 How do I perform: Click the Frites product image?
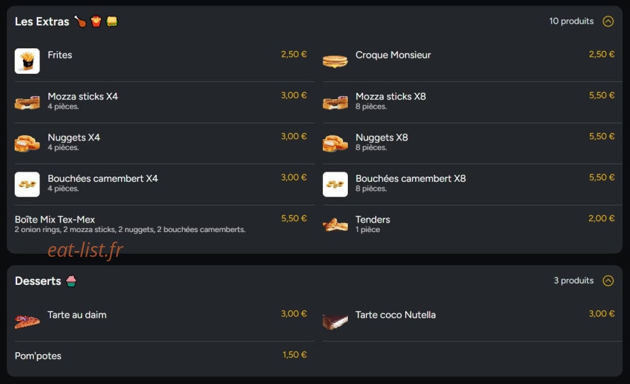click(27, 61)
